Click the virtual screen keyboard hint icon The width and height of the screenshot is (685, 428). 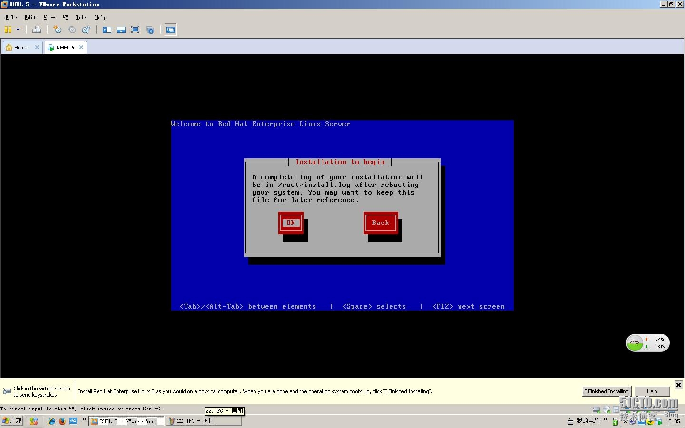point(7,391)
